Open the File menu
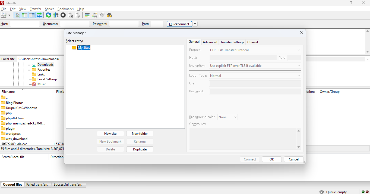This screenshot has height=194, width=370. click(x=4, y=9)
